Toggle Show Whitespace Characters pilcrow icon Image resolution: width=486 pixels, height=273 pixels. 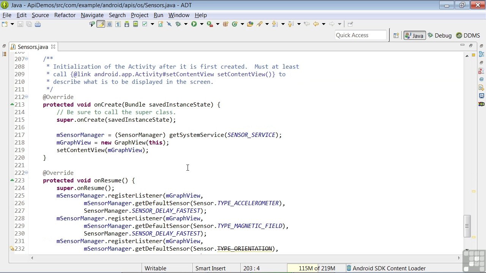click(118, 24)
